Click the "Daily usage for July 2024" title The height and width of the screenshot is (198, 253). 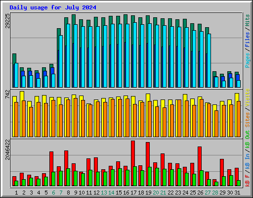[x=53, y=7]
